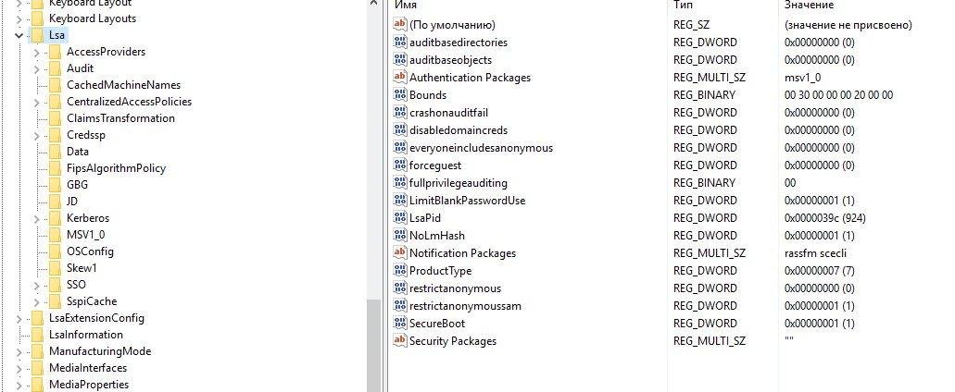Viewport: 955px width, 392px height.
Task: Click the icon of the LsaPid value
Action: pyautogui.click(x=400, y=218)
